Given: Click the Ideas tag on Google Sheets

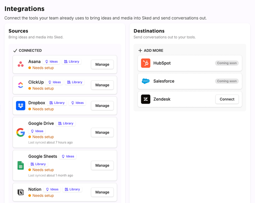Looking at the screenshot, I should pyautogui.click(x=68, y=157).
